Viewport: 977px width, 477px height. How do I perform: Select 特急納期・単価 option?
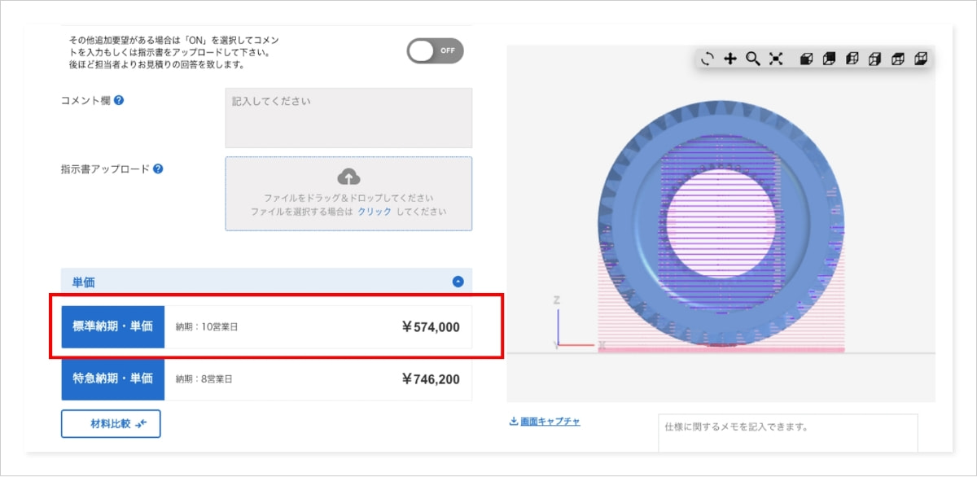pos(113,379)
